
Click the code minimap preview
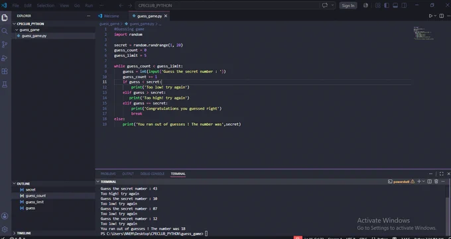[423, 33]
